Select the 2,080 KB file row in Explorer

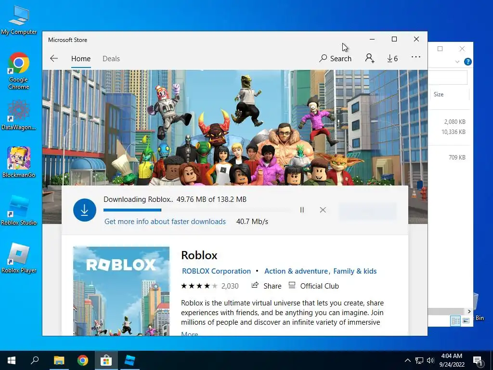pyautogui.click(x=450, y=122)
